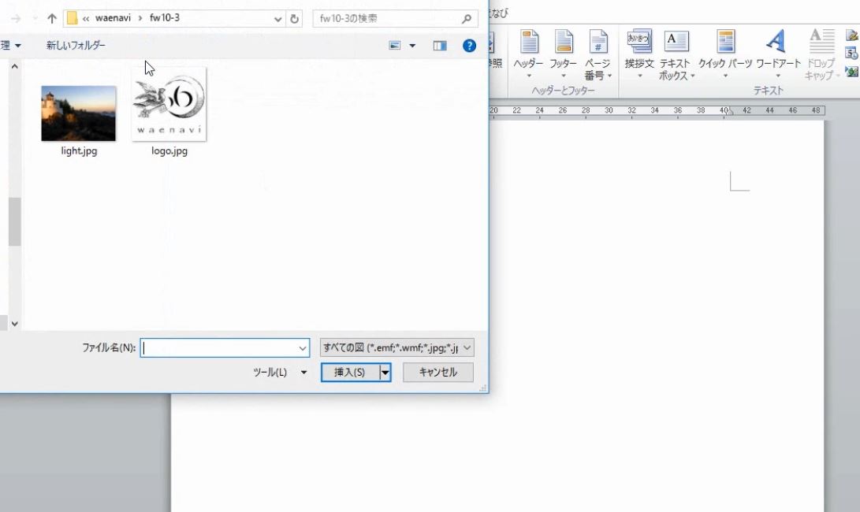
Task: Click the forward navigation arrow
Action: 16,19
